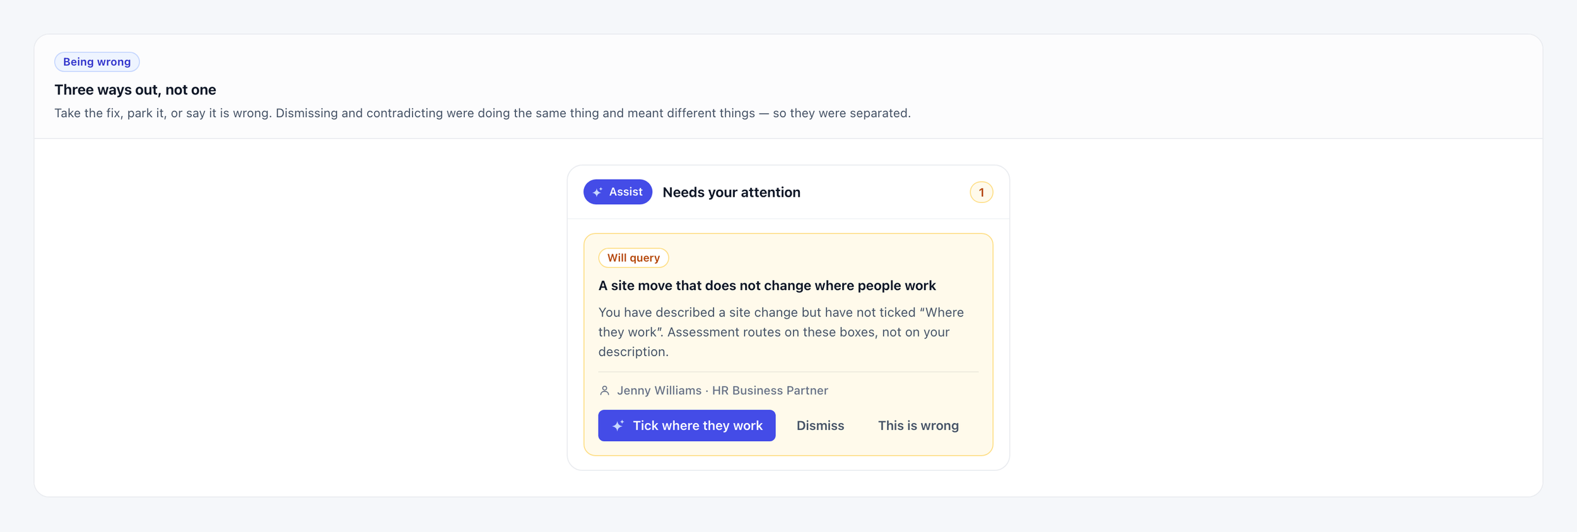
Task: Dismiss the site move suggestion
Action: tap(820, 425)
